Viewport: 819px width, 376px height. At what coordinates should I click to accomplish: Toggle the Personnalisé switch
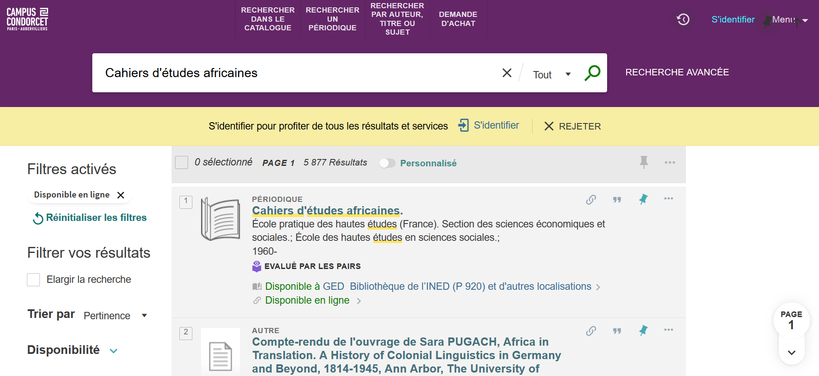387,163
